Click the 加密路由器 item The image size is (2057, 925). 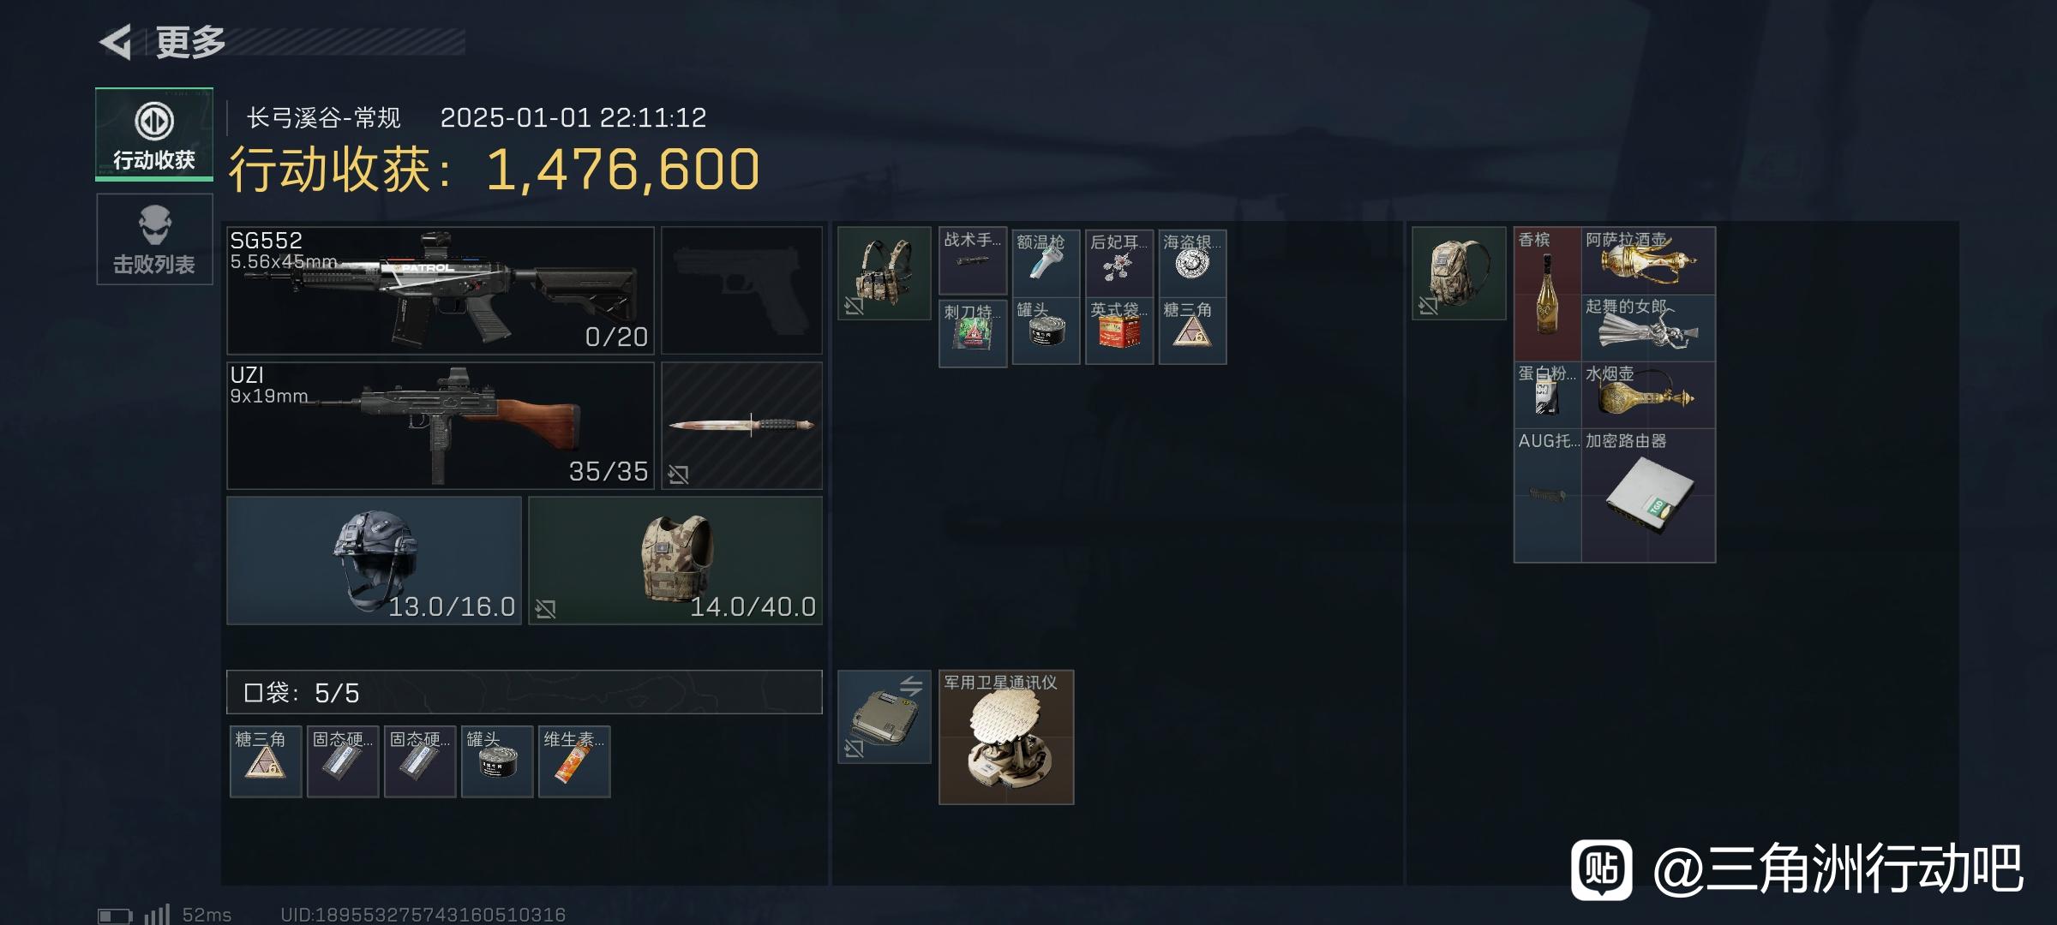[x=1648, y=495]
